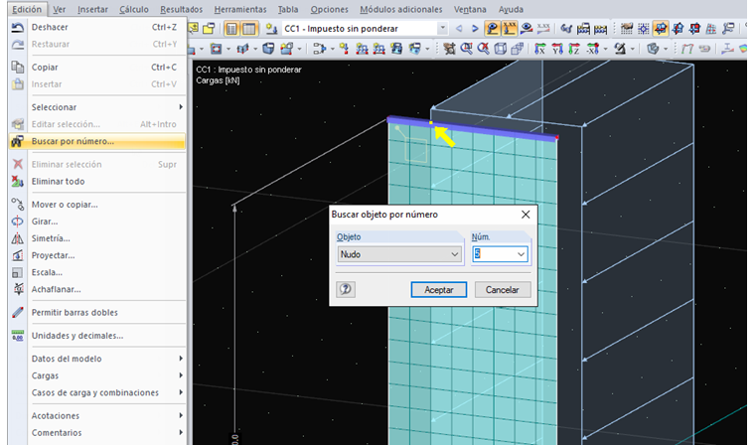Open the microscope icon dropdown arrow
755x445 pixels.
[632, 49]
